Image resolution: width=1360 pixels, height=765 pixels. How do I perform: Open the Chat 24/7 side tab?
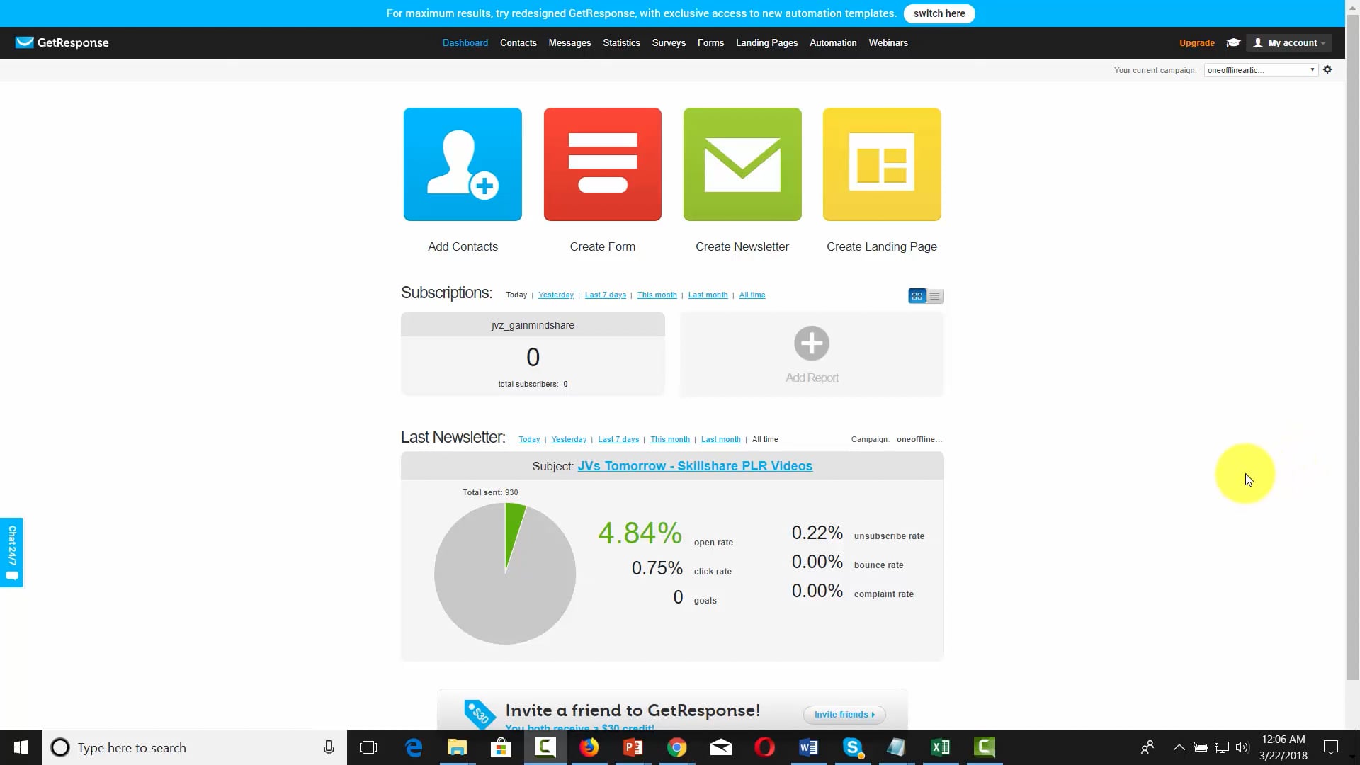(11, 552)
